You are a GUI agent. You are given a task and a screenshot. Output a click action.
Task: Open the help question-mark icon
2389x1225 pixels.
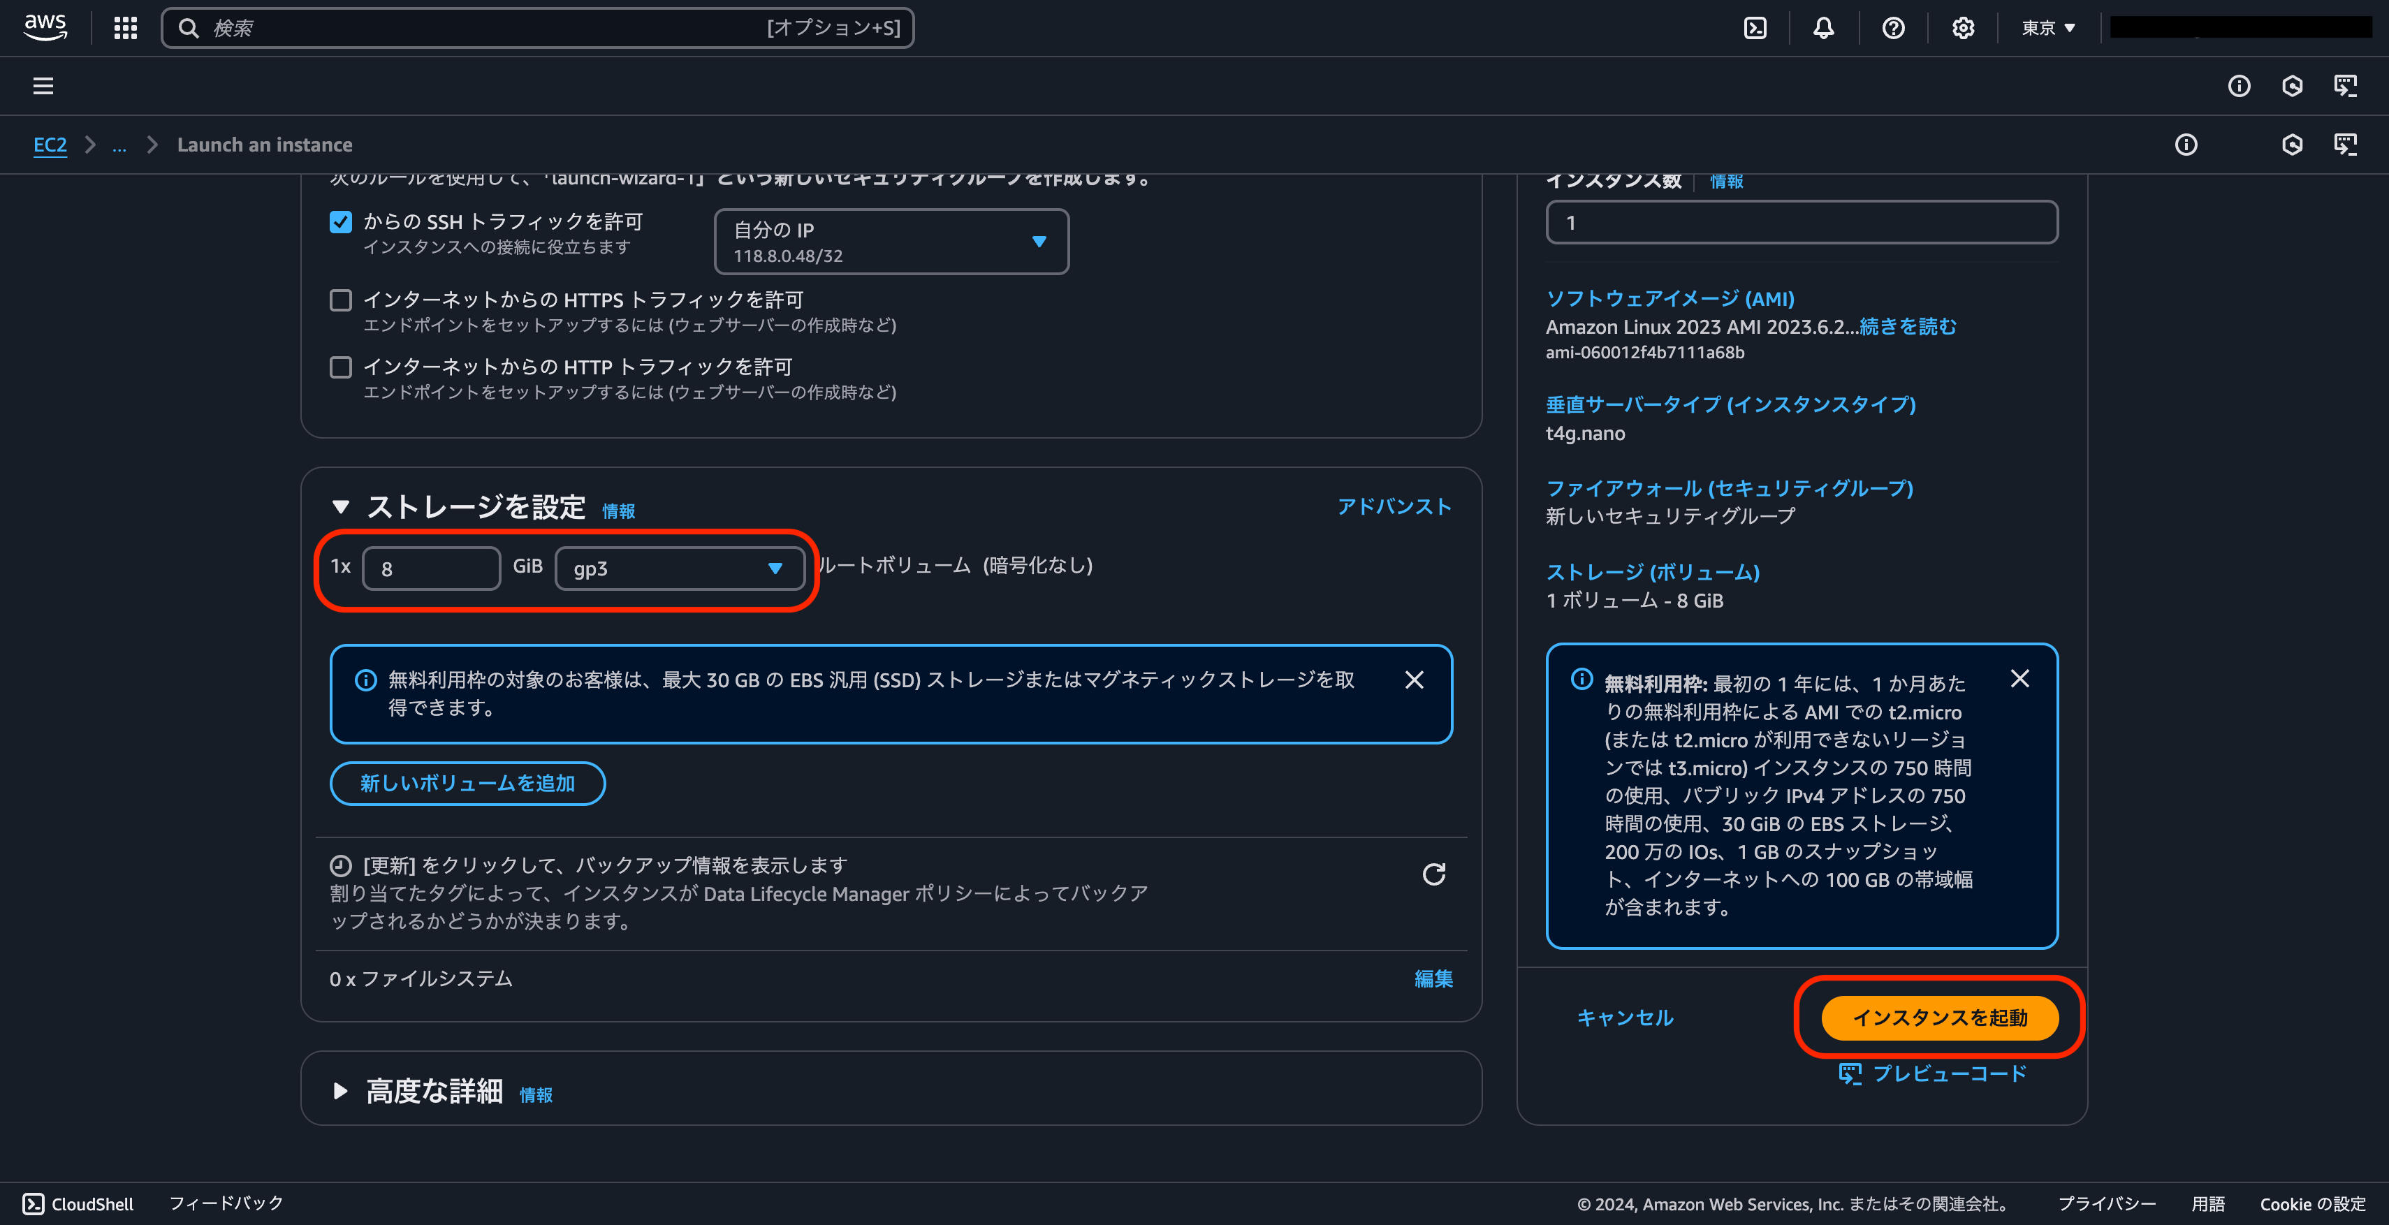1893,28
